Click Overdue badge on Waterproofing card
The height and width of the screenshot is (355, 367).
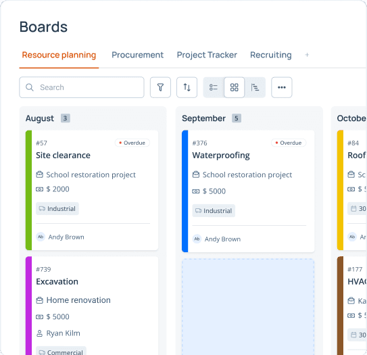tap(289, 143)
